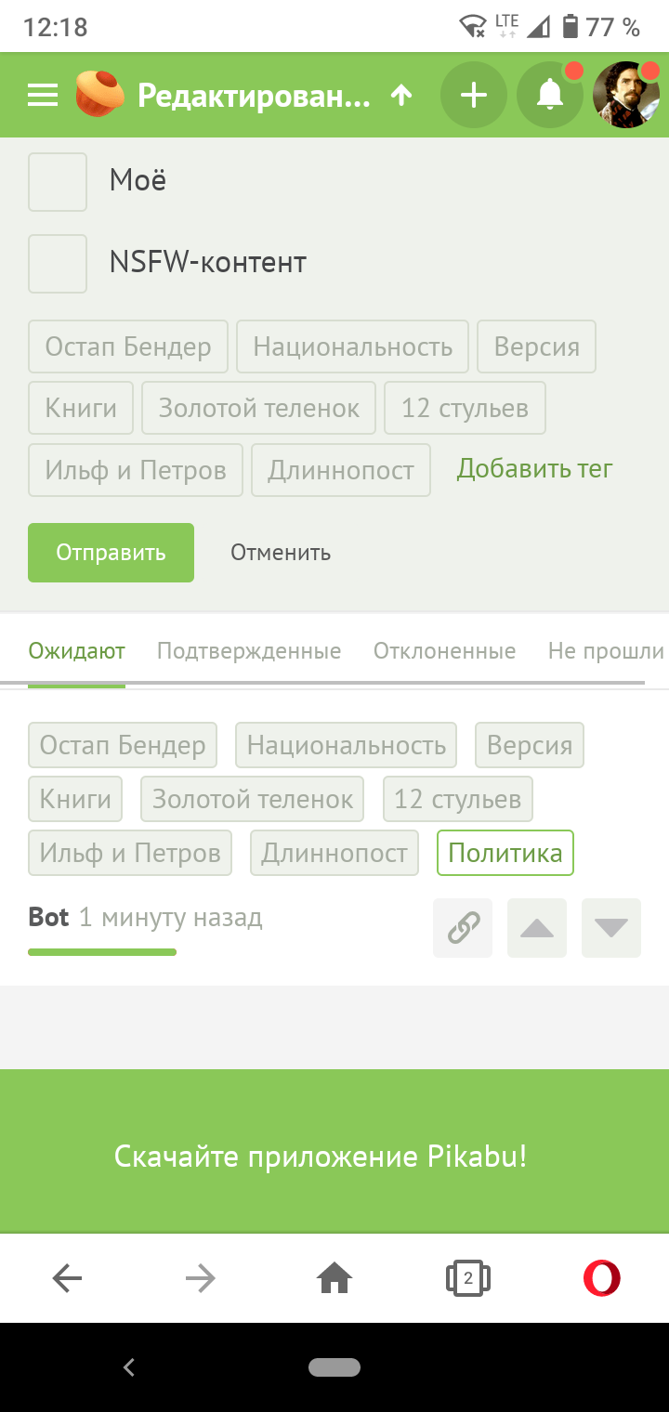Select the green «Политика» tag
Image resolution: width=669 pixels, height=1412 pixels.
(505, 853)
